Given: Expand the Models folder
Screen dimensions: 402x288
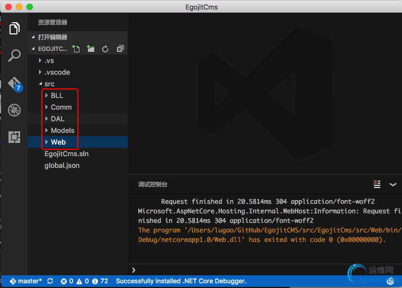Looking at the screenshot, I should click(x=77, y=130).
